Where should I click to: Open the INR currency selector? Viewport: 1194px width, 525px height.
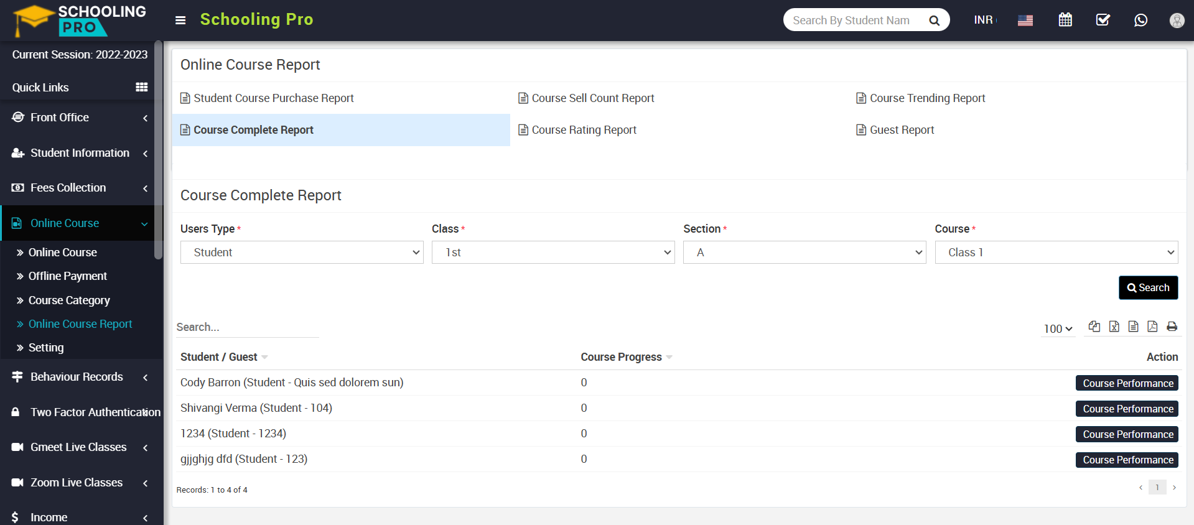click(x=985, y=20)
